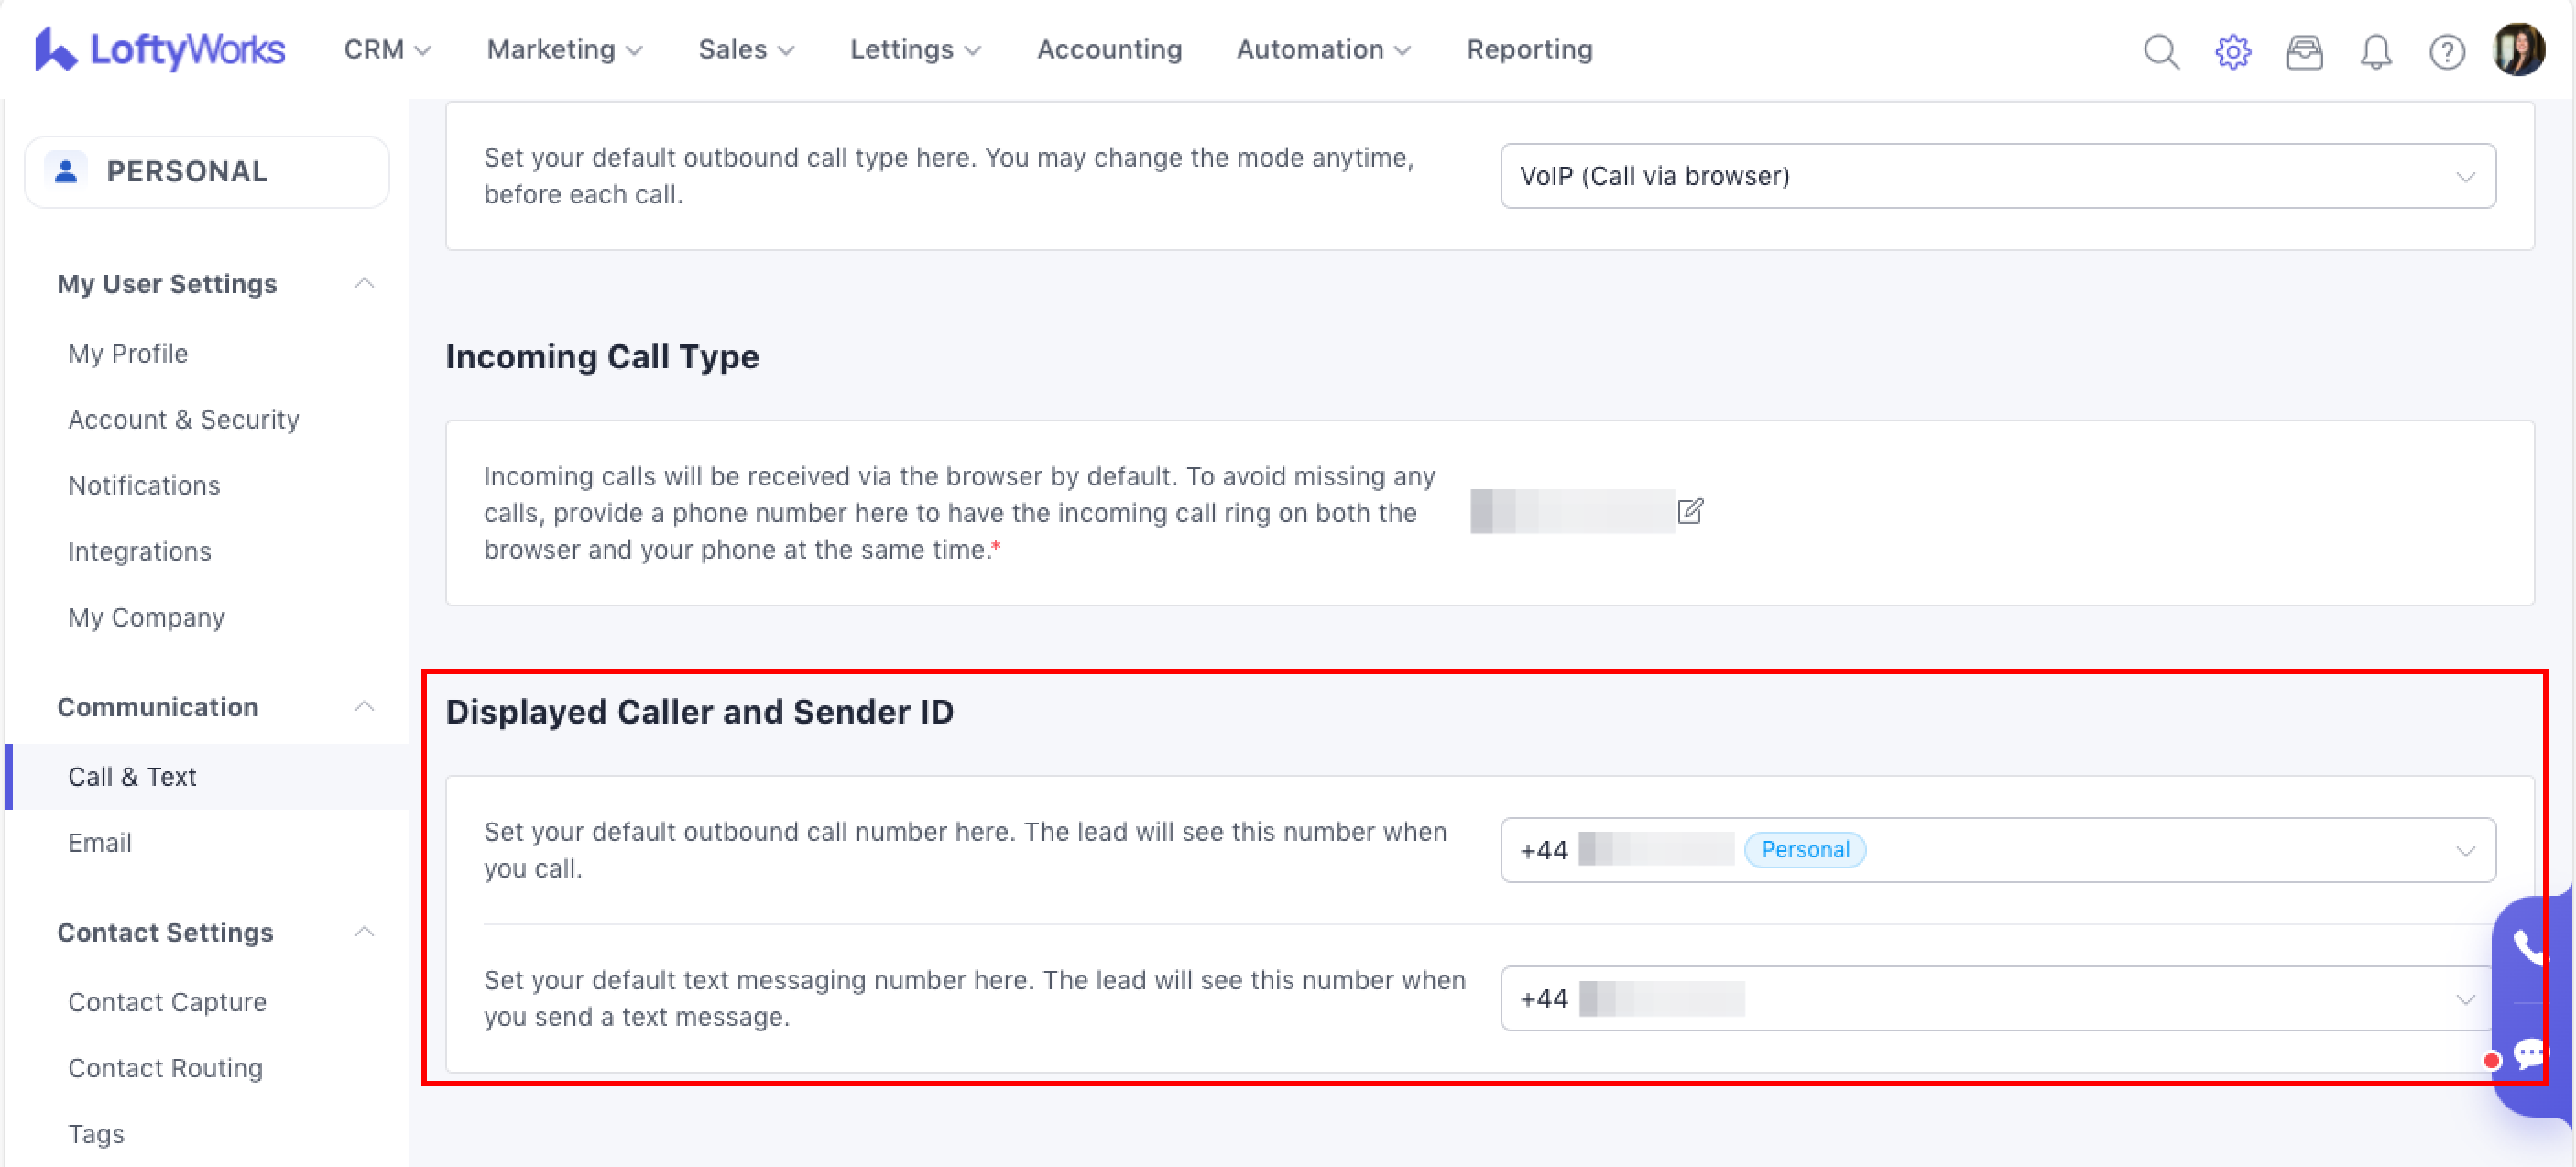2576x1167 pixels.
Task: Click the LoftyWorks logo
Action: point(160,49)
